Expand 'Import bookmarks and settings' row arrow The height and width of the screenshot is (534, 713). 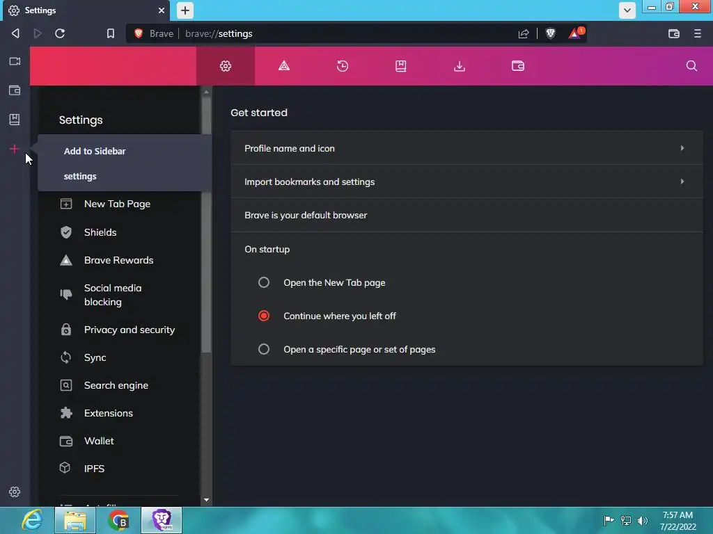682,181
